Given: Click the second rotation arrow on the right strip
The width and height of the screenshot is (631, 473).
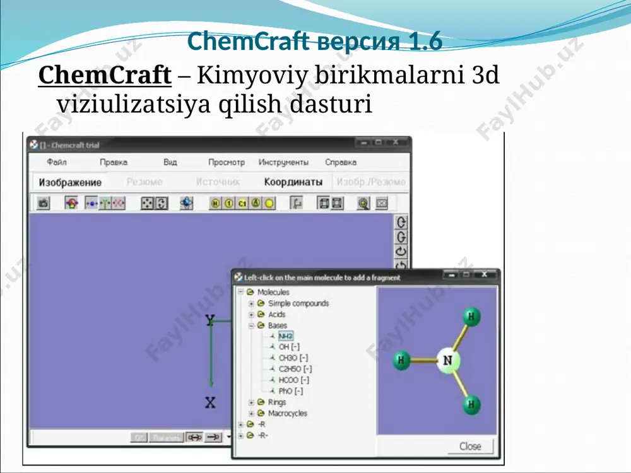Looking at the screenshot, I should 401,237.
